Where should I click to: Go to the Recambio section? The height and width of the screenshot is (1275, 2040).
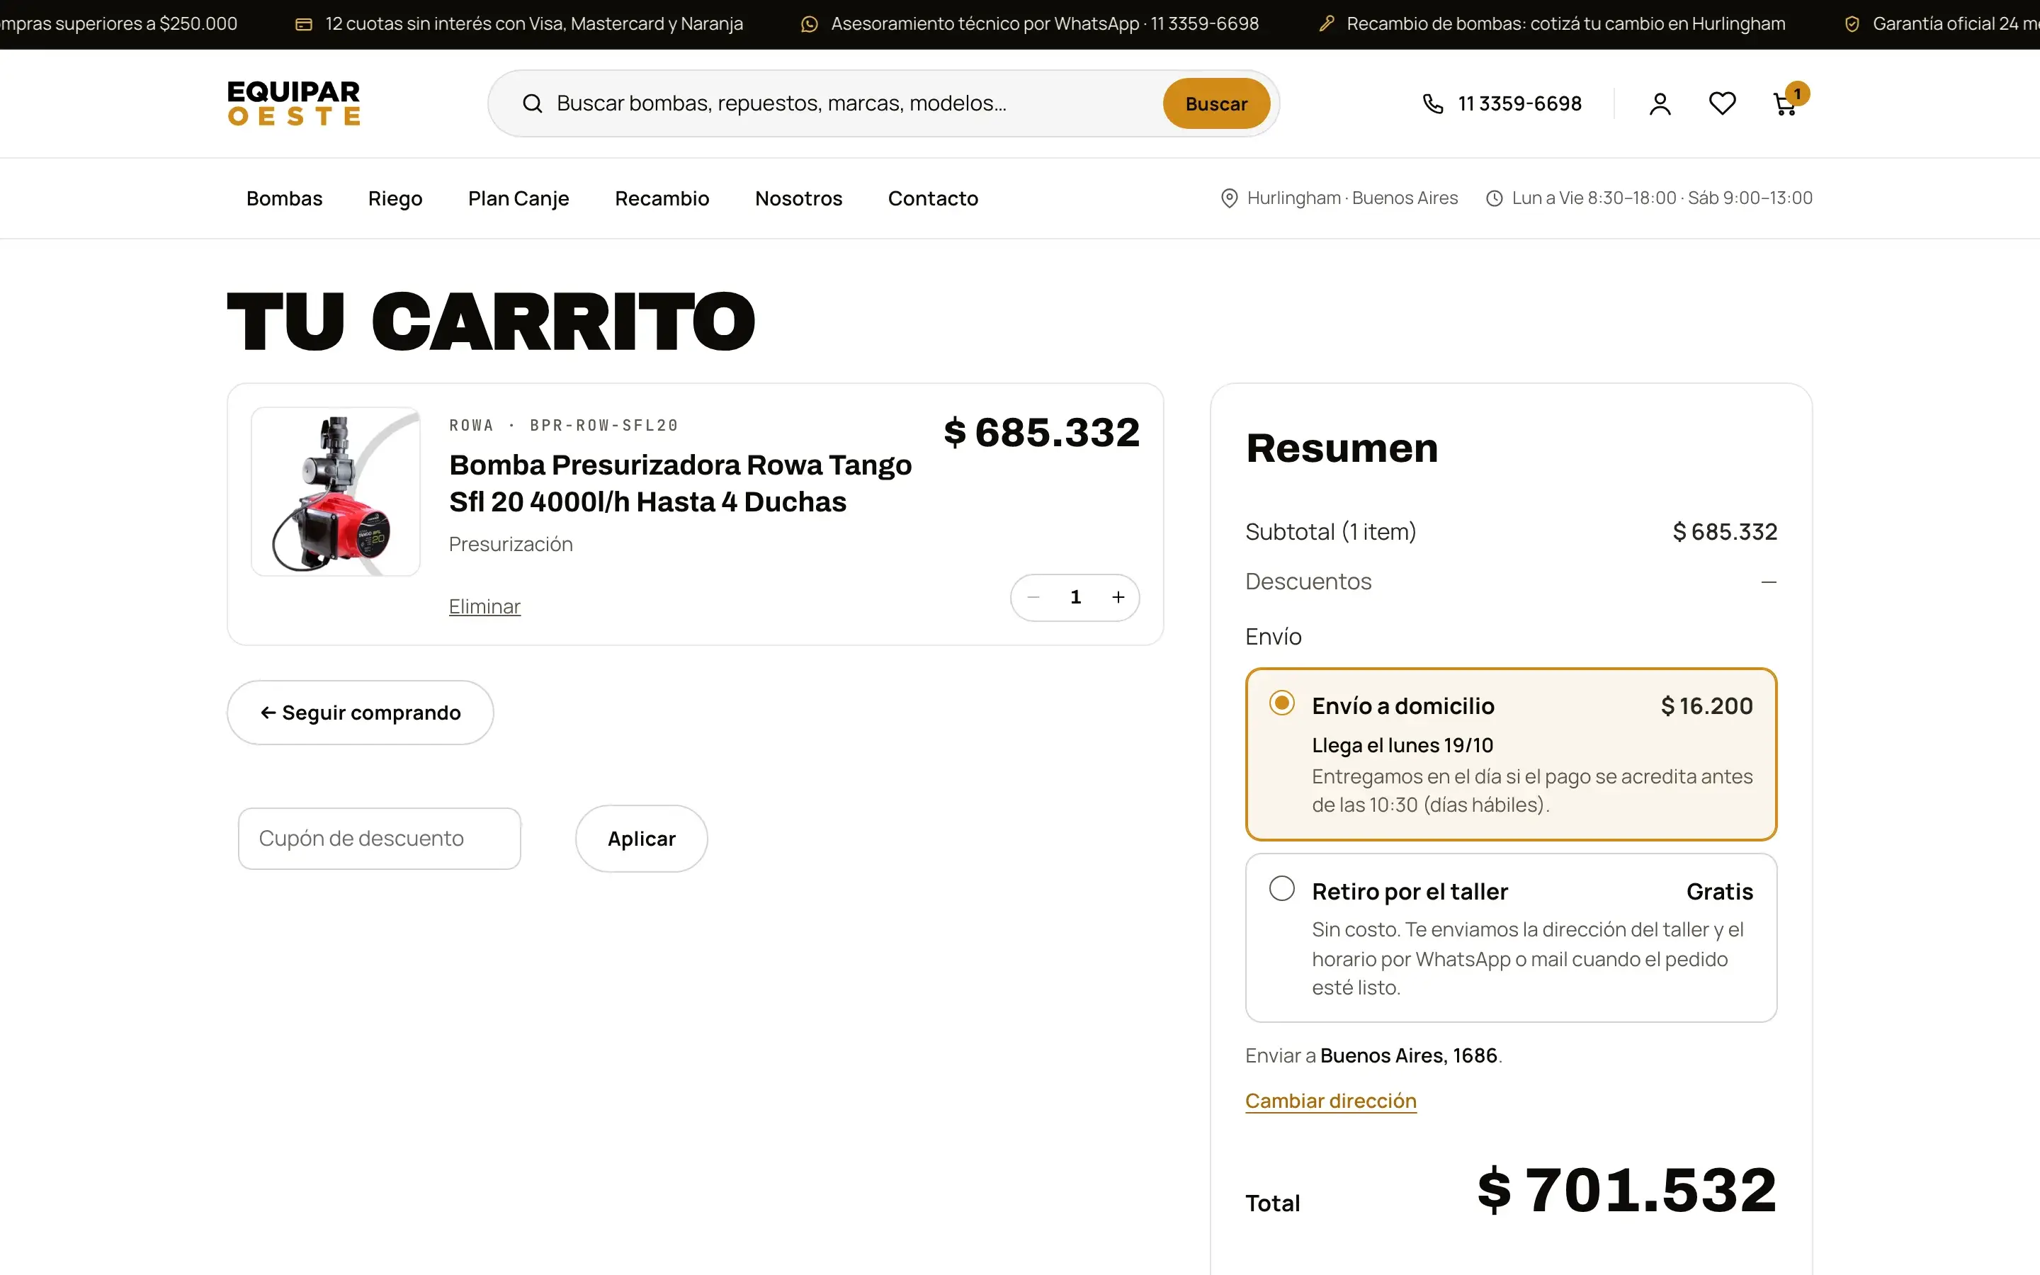(x=662, y=198)
